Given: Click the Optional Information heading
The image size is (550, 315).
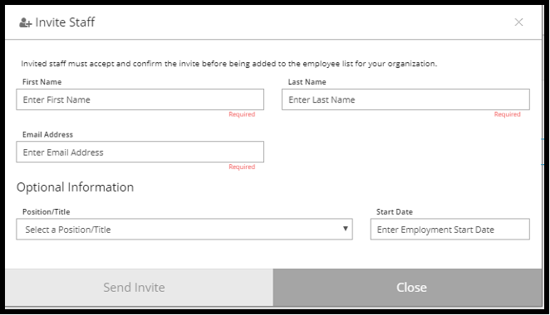Looking at the screenshot, I should 75,187.
